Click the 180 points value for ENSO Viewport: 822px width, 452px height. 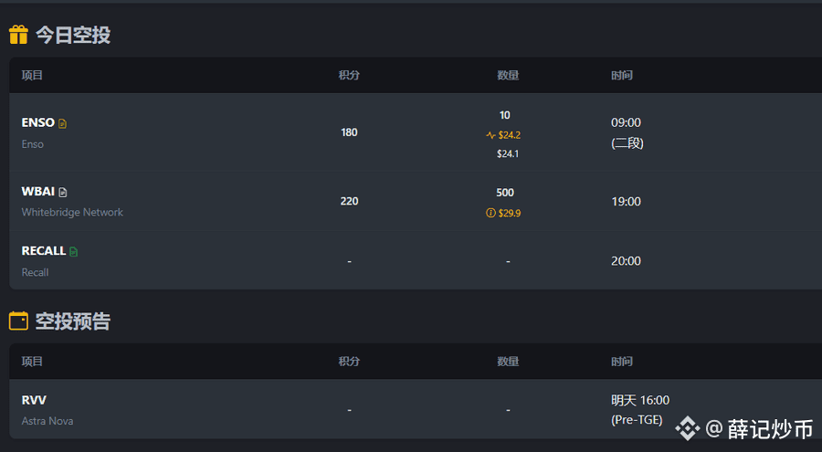[x=349, y=132]
